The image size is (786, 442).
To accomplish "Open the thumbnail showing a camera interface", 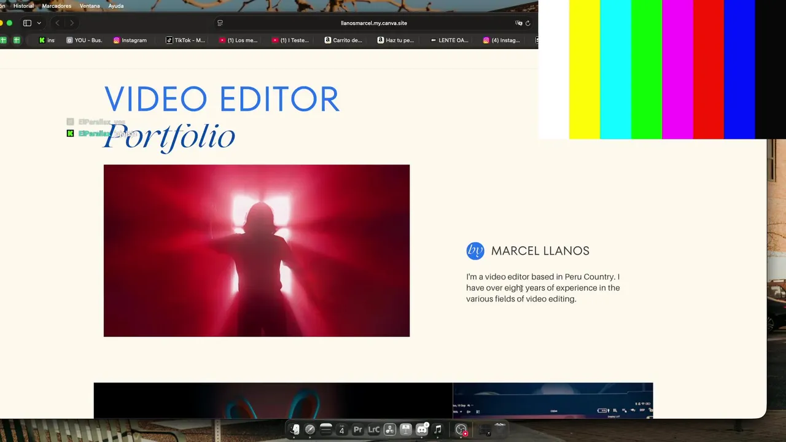I will (553, 401).
